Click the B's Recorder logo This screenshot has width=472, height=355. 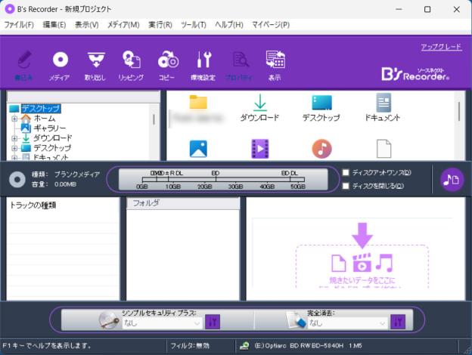point(416,74)
